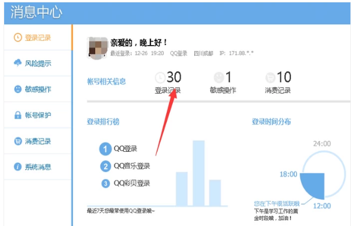Viewport: 351px width, 226px height.
Task: Click the 四川成都 location text
Action: click(203, 53)
